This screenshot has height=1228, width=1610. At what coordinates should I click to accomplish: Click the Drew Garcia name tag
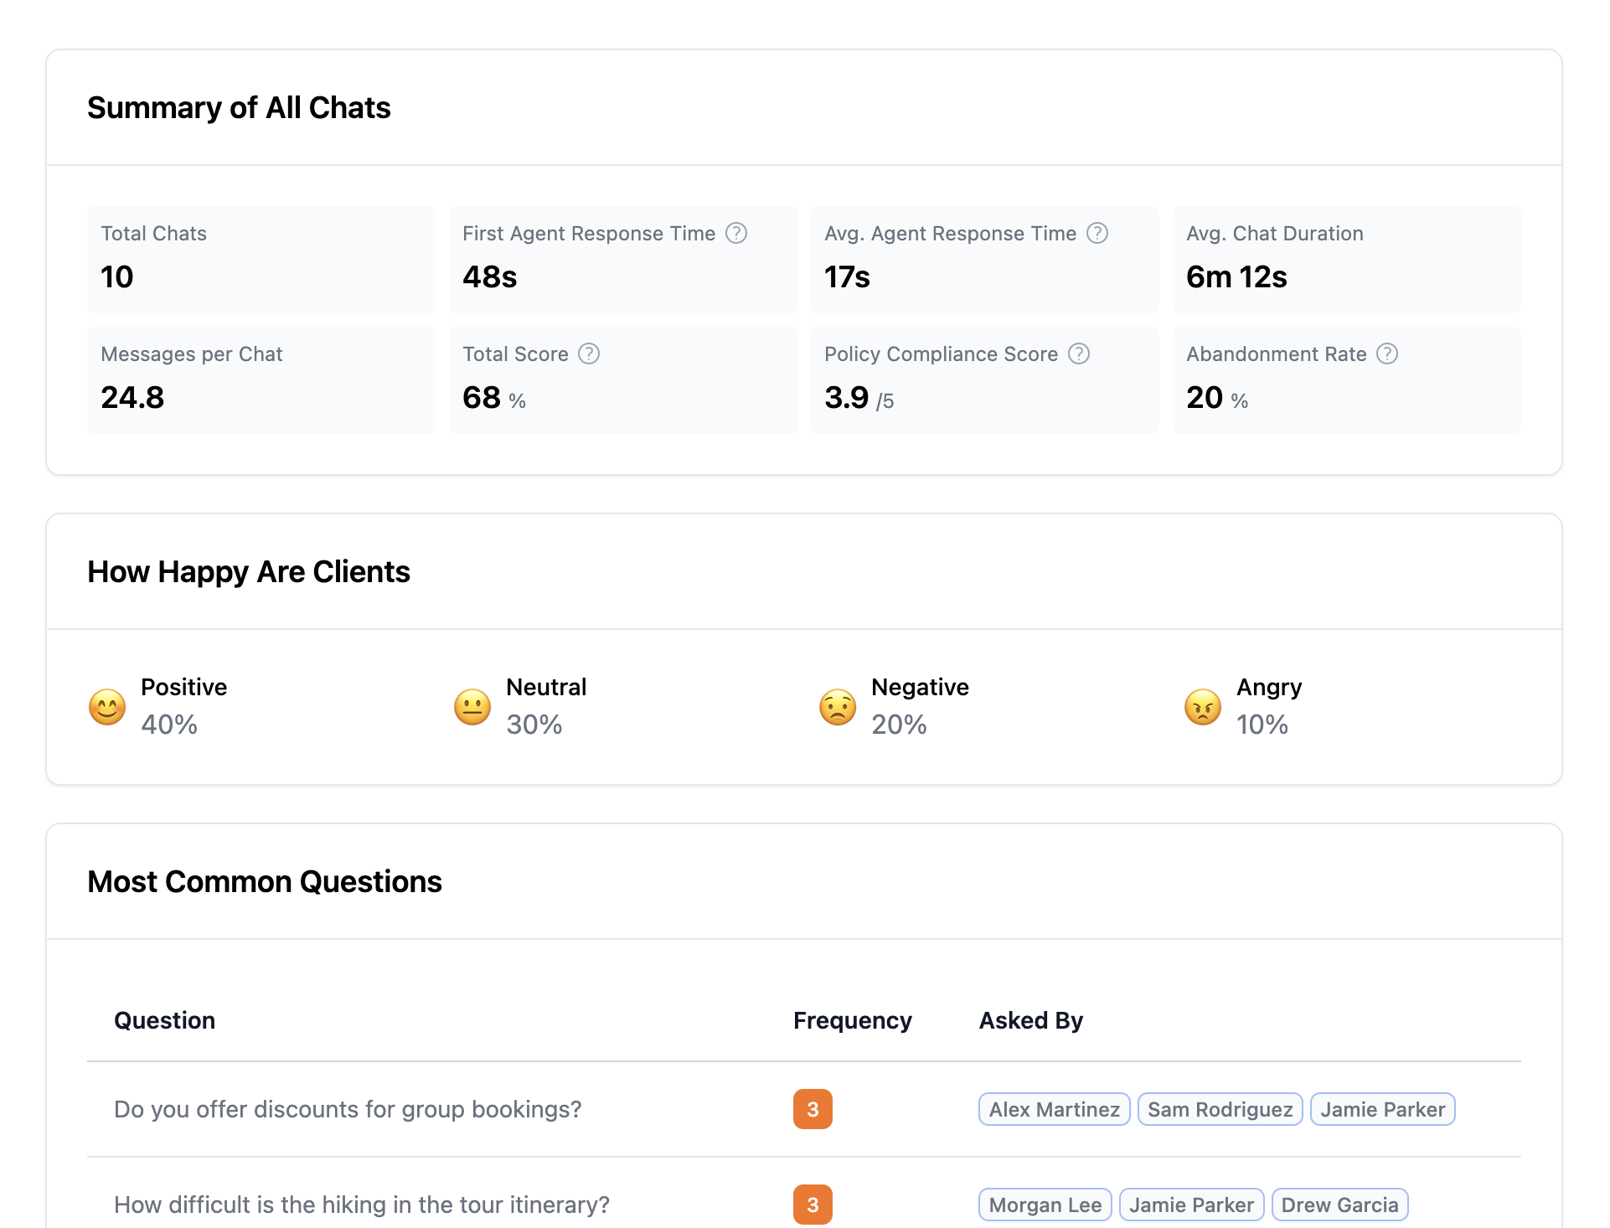pos(1339,1205)
